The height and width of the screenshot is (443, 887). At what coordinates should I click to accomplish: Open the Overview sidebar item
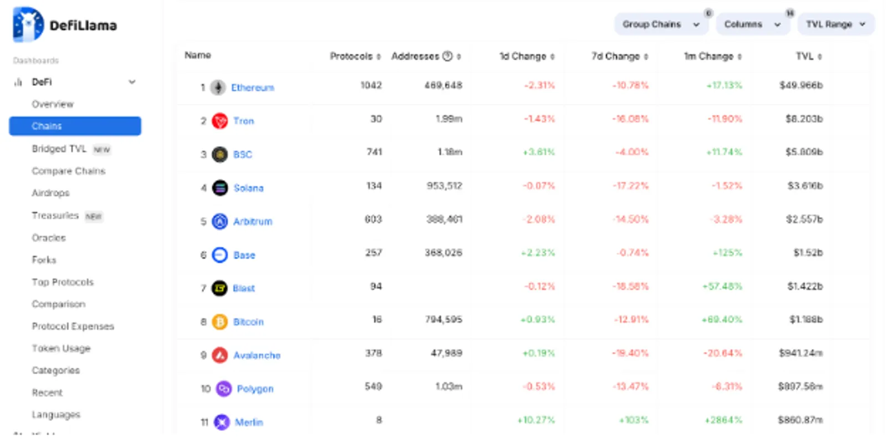click(53, 104)
